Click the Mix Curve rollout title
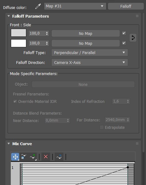 coord(22,144)
